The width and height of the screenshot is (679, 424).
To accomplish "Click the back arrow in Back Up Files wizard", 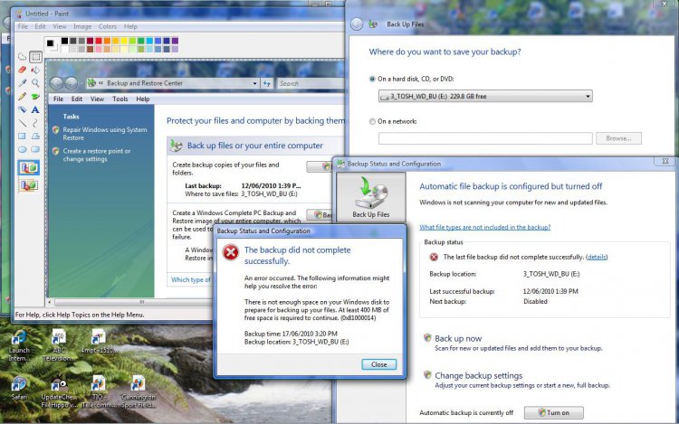I will [357, 24].
